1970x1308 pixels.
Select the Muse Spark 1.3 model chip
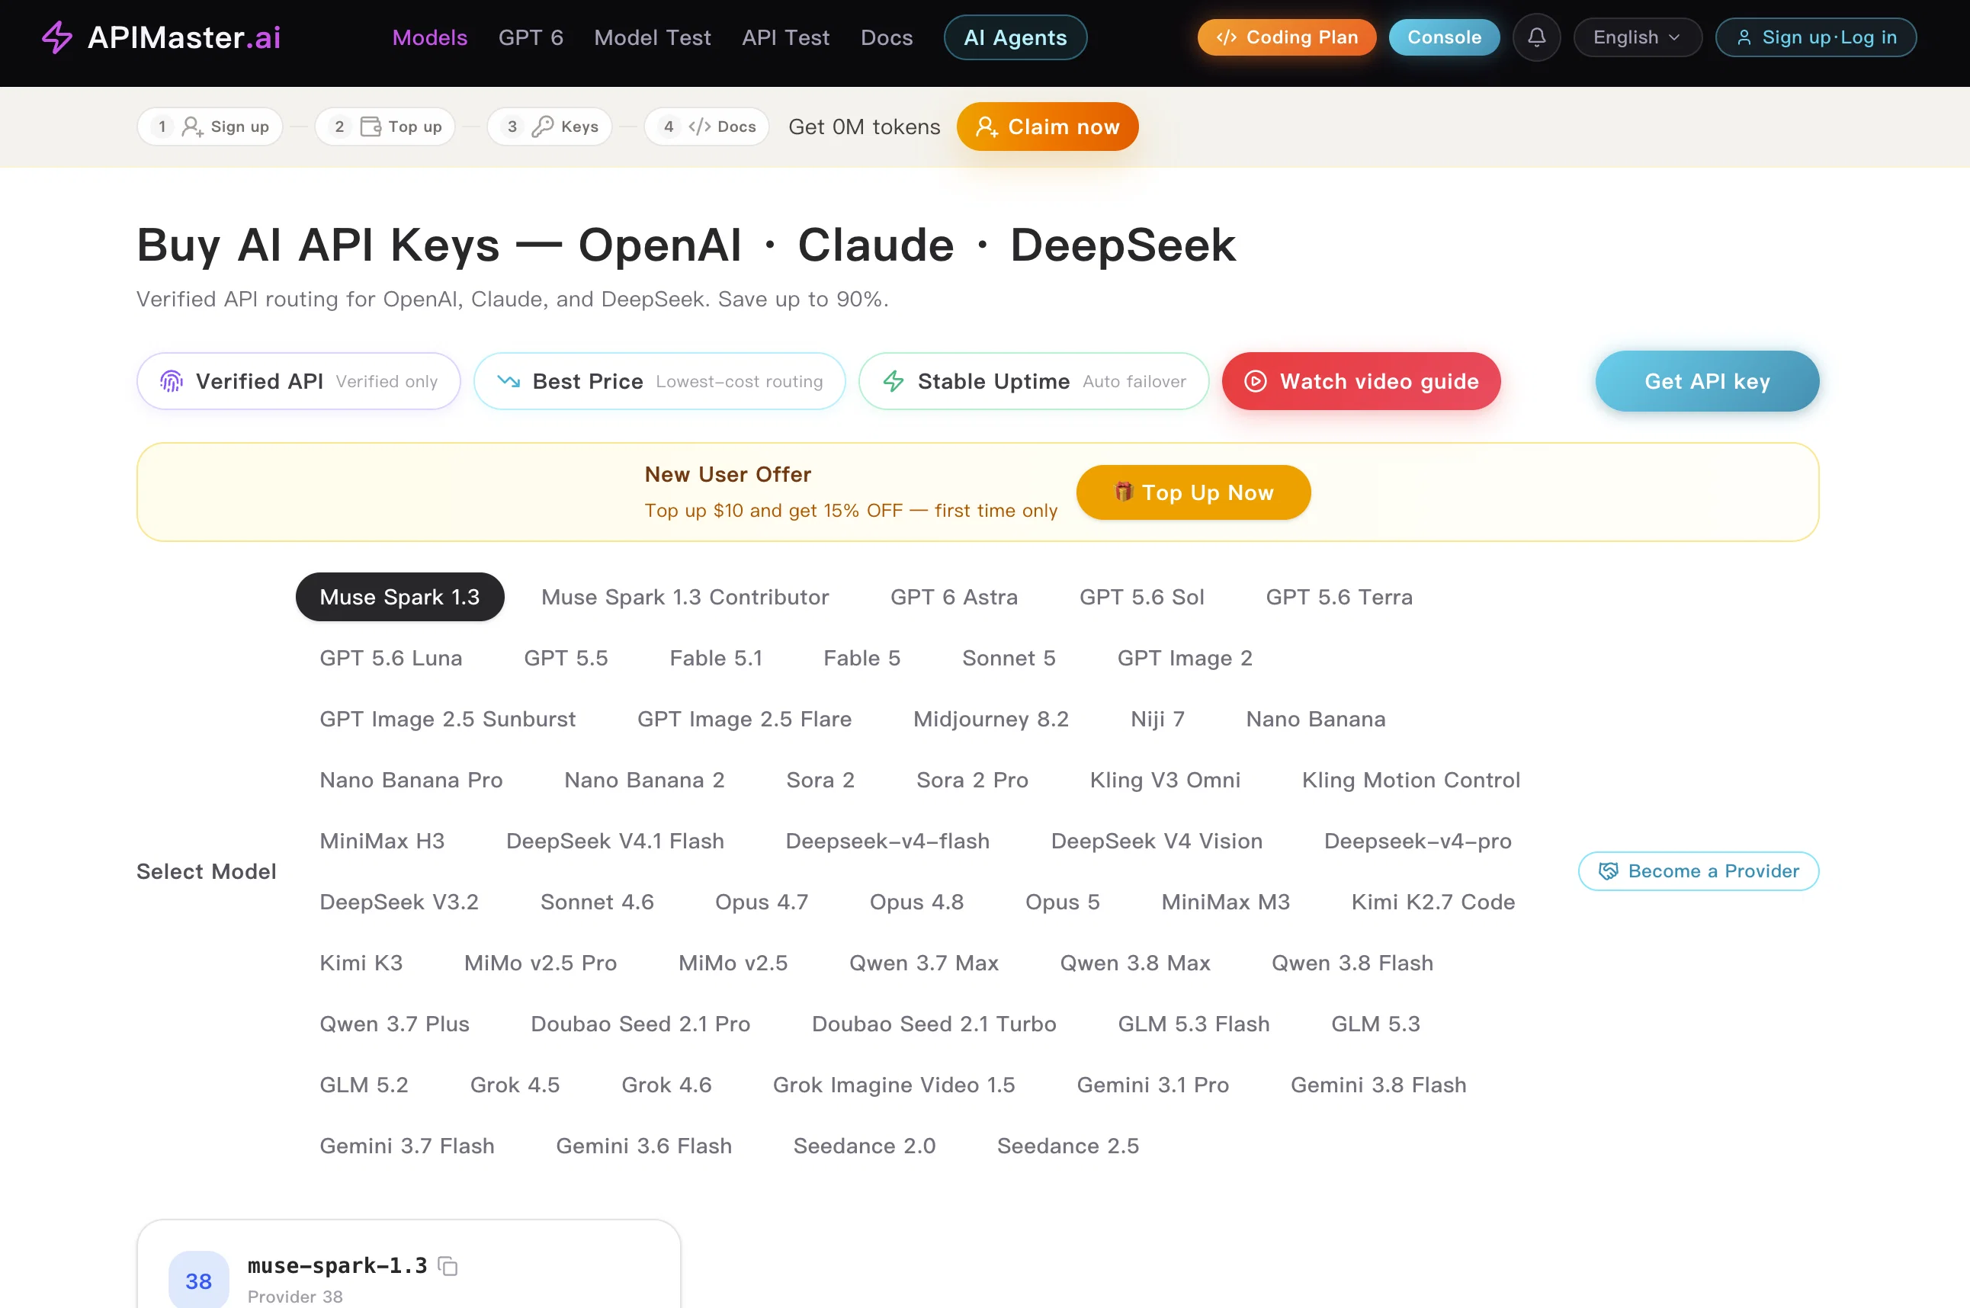(x=399, y=598)
